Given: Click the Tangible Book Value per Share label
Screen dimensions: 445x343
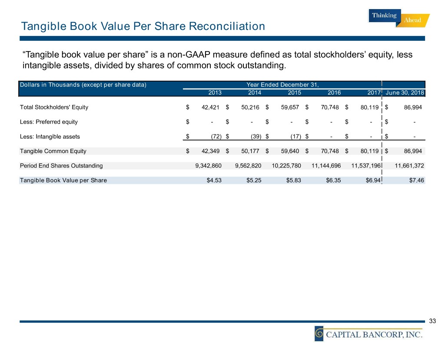Looking at the screenshot, I should point(63,180).
